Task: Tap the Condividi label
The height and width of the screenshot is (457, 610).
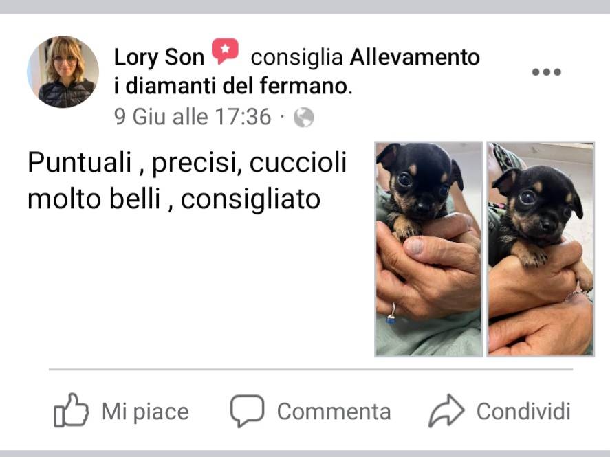Action: pyautogui.click(x=523, y=411)
